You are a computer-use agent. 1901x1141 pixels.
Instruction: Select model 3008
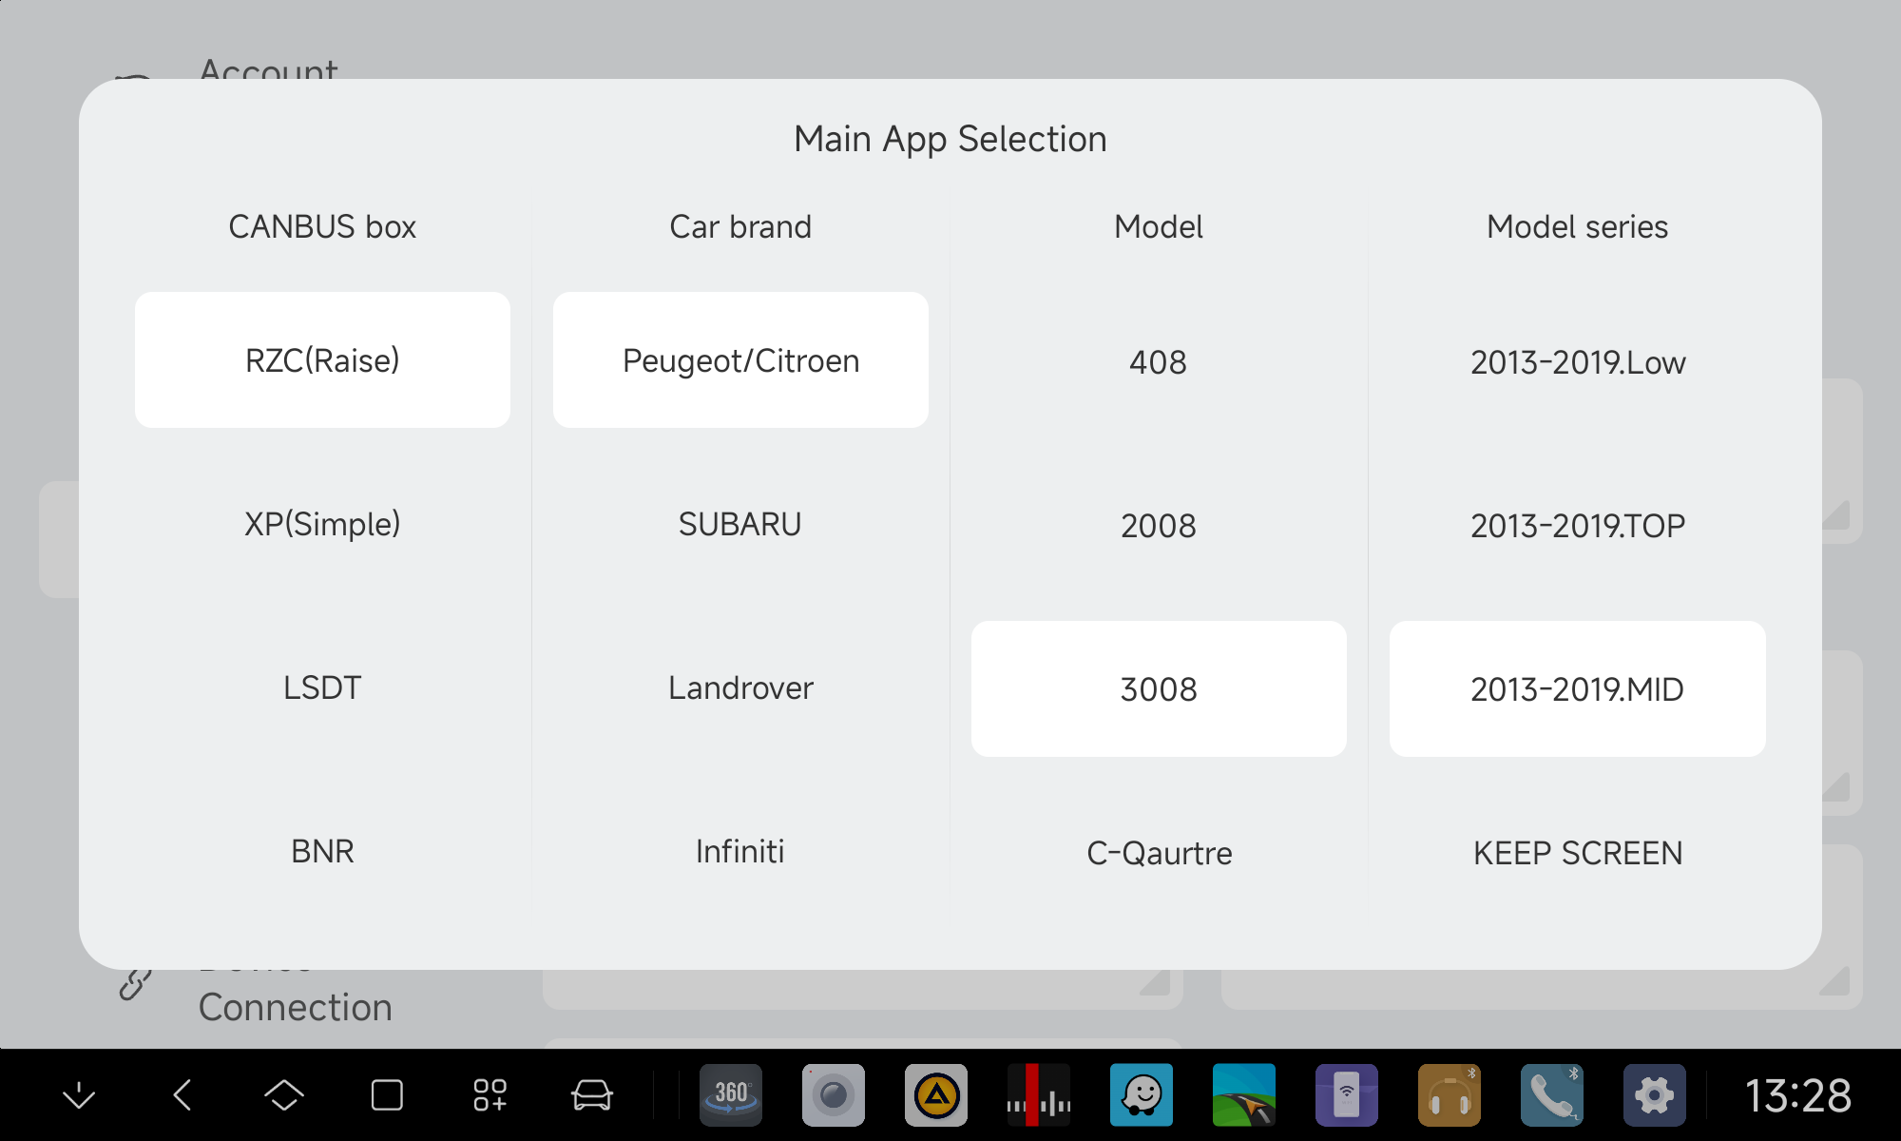tap(1159, 689)
